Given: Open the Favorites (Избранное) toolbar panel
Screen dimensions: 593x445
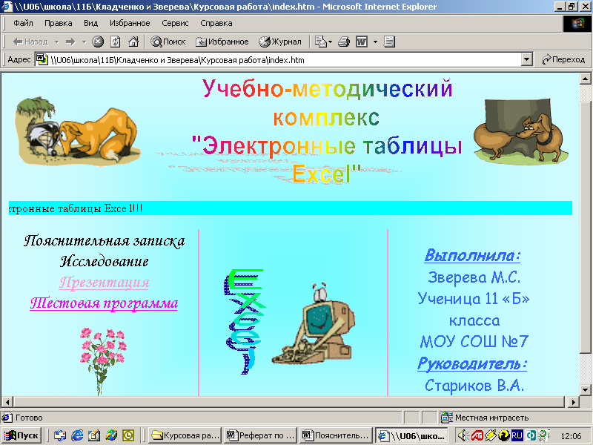Looking at the screenshot, I should (x=222, y=42).
